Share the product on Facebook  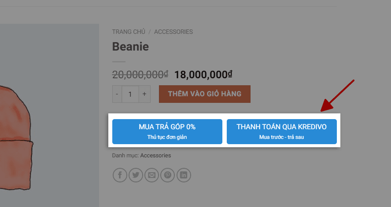coord(120,175)
